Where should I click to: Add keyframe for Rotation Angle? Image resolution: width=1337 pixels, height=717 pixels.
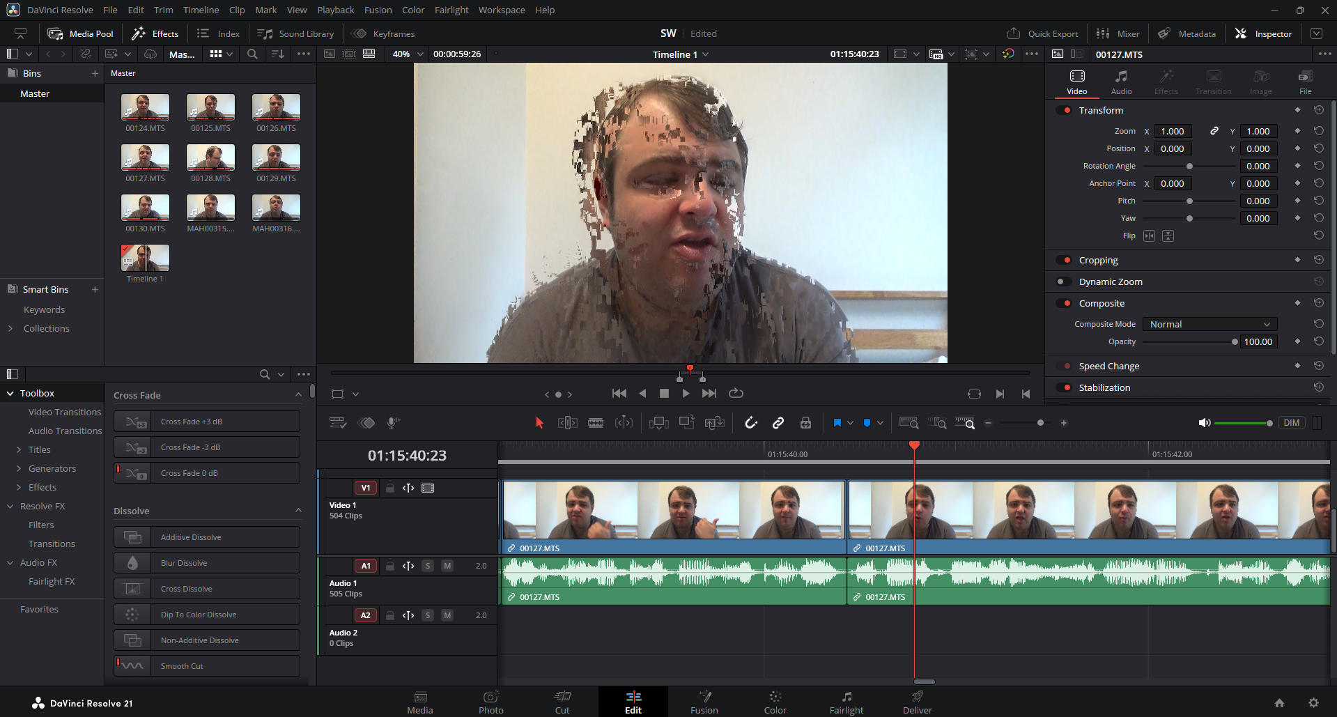pyautogui.click(x=1297, y=166)
